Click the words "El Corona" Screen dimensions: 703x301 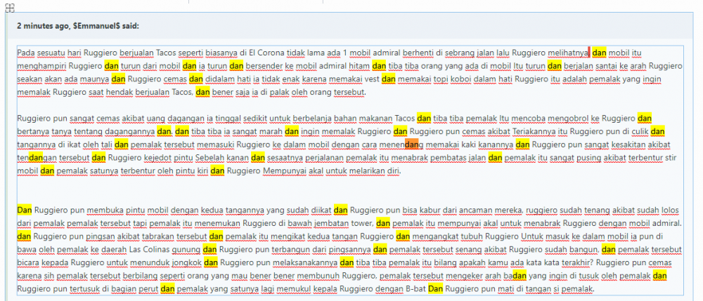click(268, 53)
